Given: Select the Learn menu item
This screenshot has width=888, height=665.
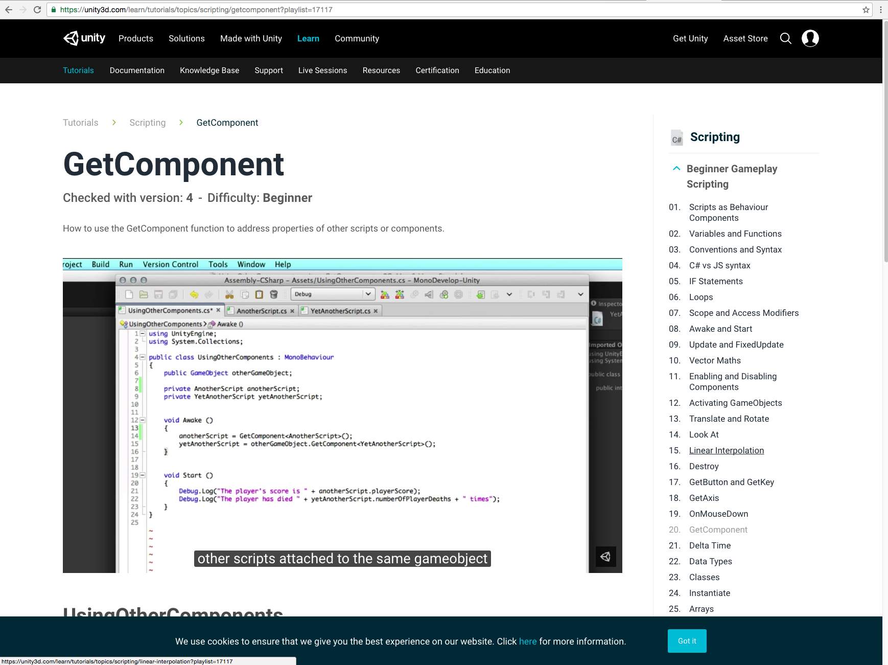Looking at the screenshot, I should [308, 38].
